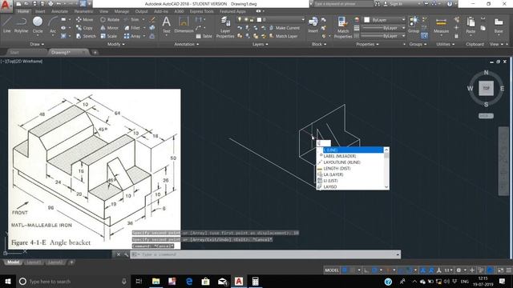Open command line customization wrench

[126, 254]
